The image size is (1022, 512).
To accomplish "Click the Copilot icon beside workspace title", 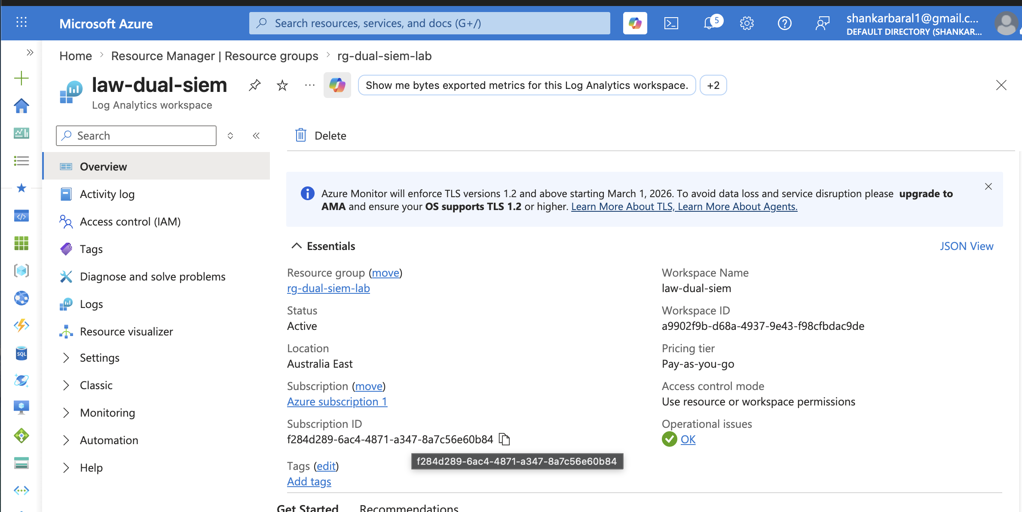I will click(x=337, y=85).
